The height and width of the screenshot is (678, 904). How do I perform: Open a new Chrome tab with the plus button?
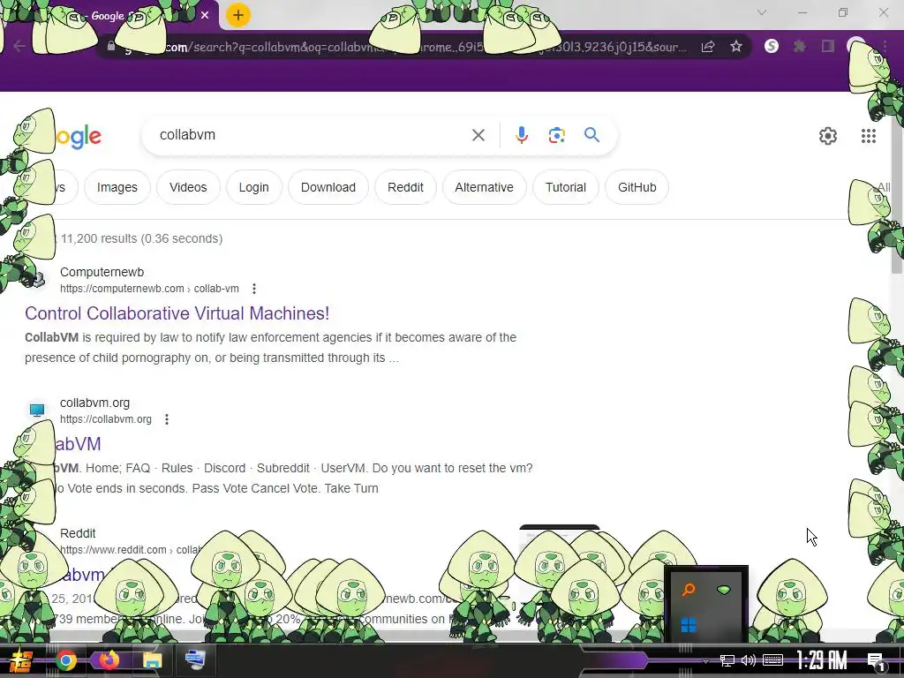coord(238,15)
